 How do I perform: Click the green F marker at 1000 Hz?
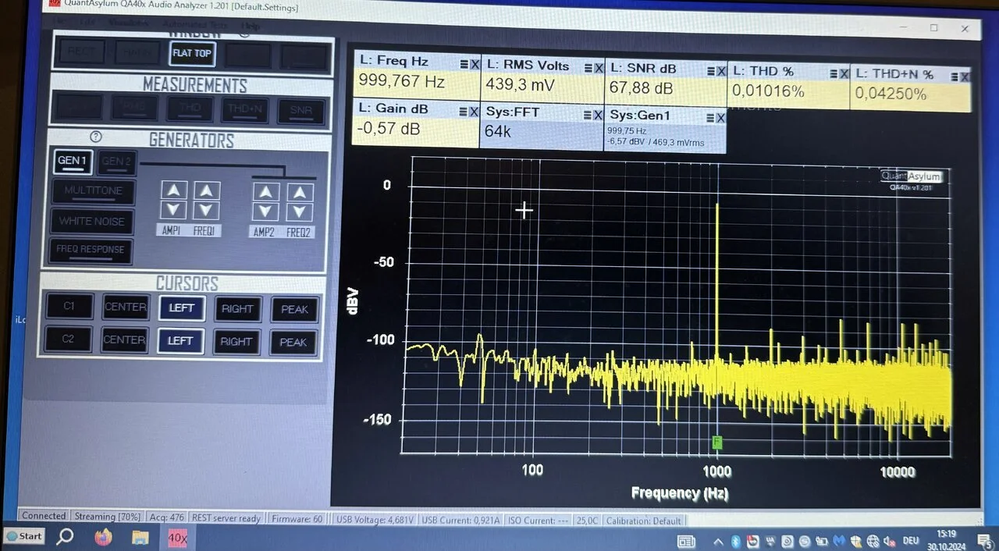[x=716, y=443]
